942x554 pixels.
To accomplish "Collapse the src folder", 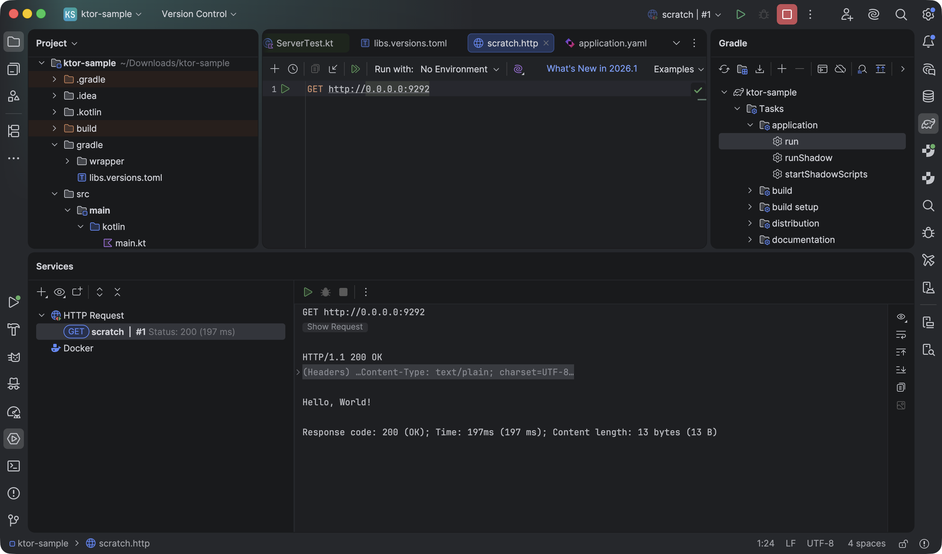I will 55,193.
